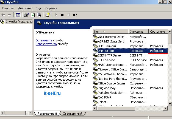Click the services list scroll right arrow

tap(165, 108)
